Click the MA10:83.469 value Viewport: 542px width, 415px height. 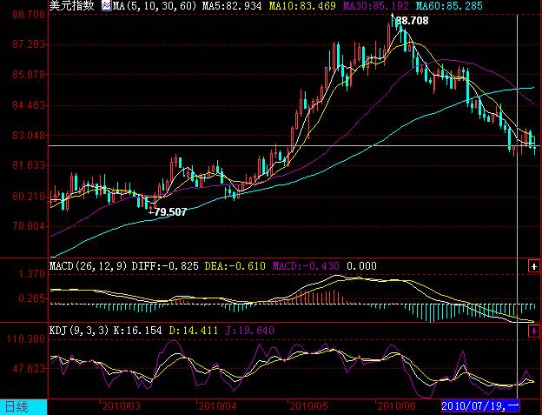tap(302, 6)
